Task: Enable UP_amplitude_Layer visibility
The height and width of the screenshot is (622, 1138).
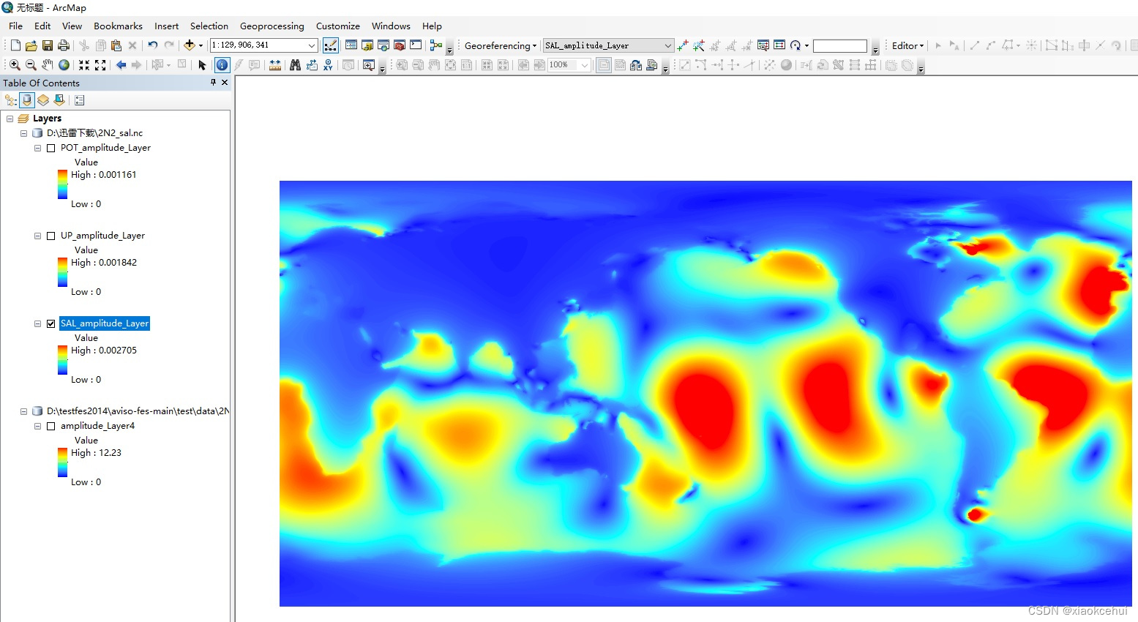Action: pyautogui.click(x=51, y=236)
